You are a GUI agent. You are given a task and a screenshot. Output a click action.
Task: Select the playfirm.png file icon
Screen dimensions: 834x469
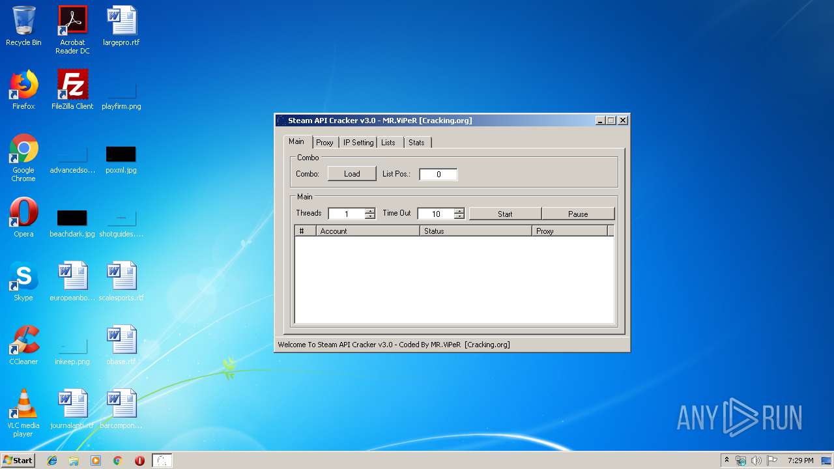coord(121,95)
